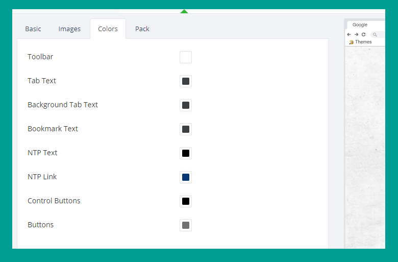This screenshot has width=398, height=262.
Task: Click the NTP Text label
Action: pos(42,153)
